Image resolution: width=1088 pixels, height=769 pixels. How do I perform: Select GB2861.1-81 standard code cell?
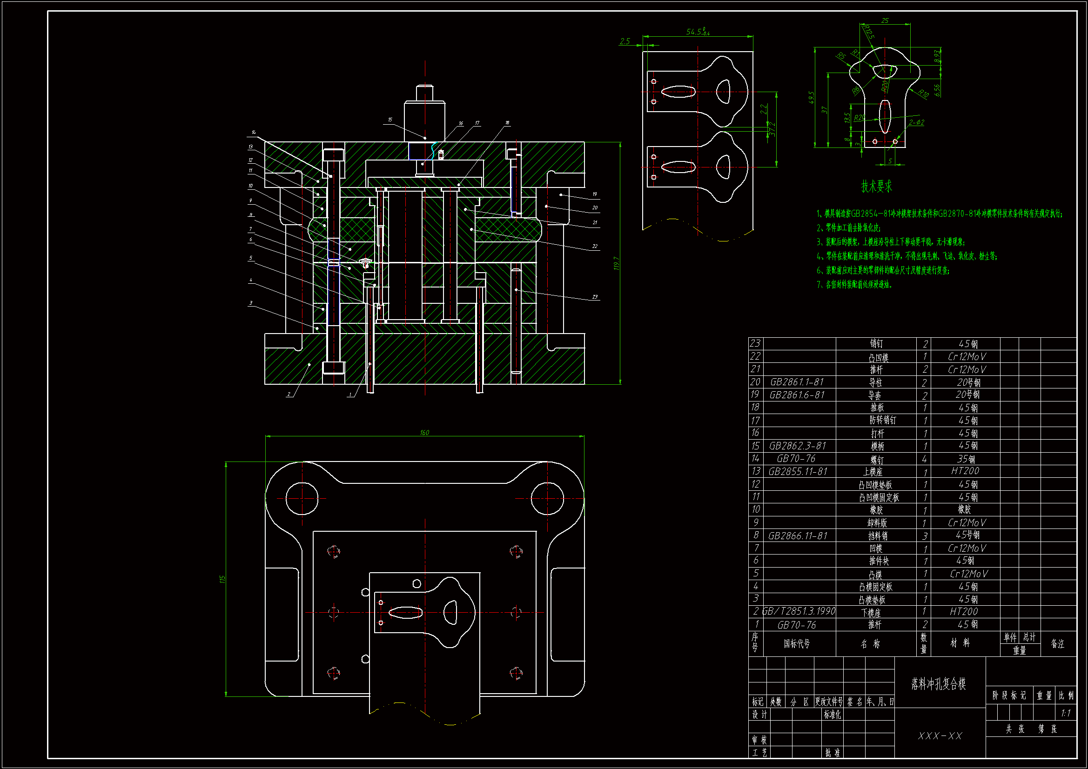(797, 382)
